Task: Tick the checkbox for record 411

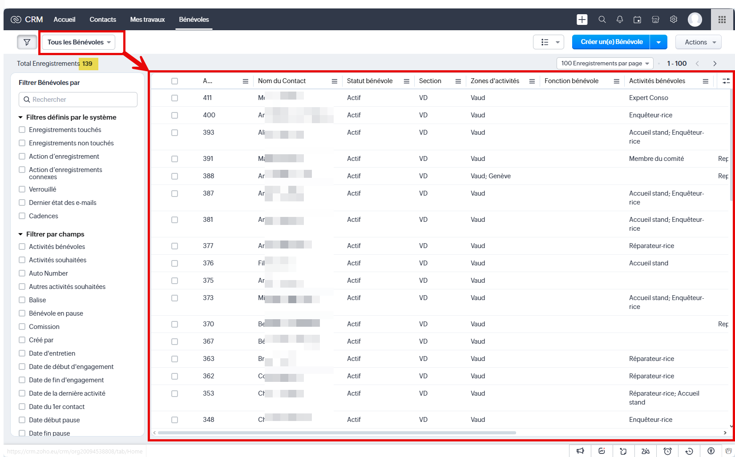Action: click(174, 98)
